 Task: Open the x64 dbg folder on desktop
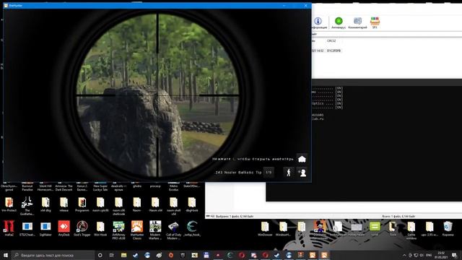[45, 204]
